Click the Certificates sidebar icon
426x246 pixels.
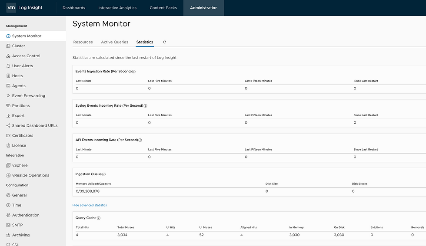pyautogui.click(x=8, y=135)
